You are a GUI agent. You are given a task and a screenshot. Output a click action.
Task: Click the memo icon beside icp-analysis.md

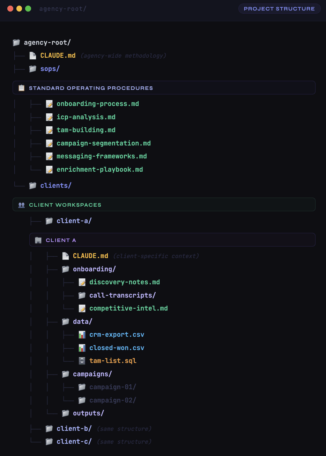click(49, 117)
